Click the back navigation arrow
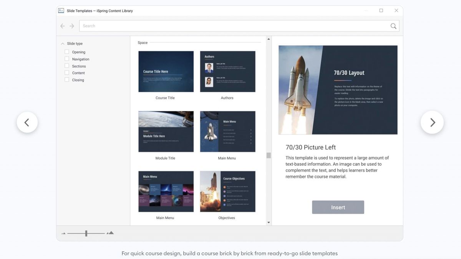This screenshot has height=259, width=461. click(x=62, y=26)
